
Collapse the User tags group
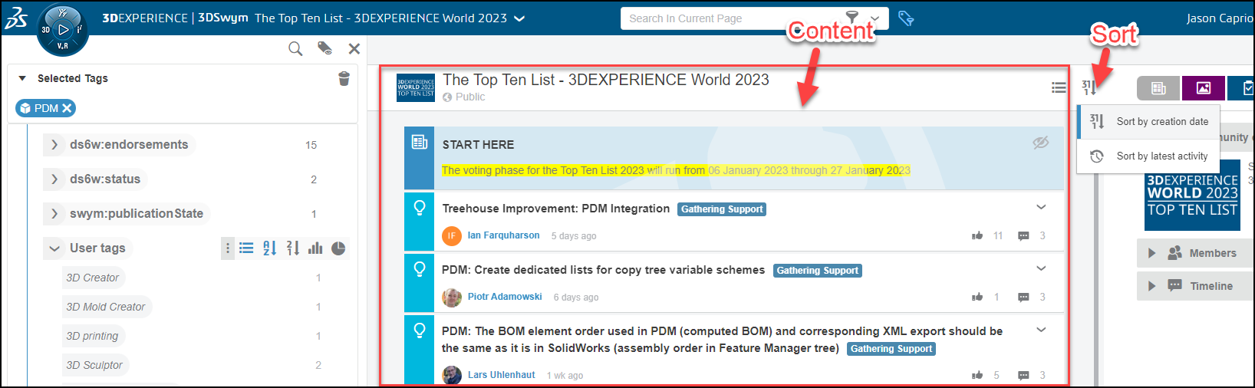54,248
